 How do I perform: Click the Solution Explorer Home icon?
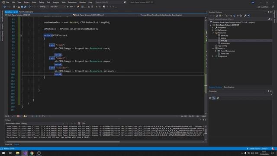[217, 16]
